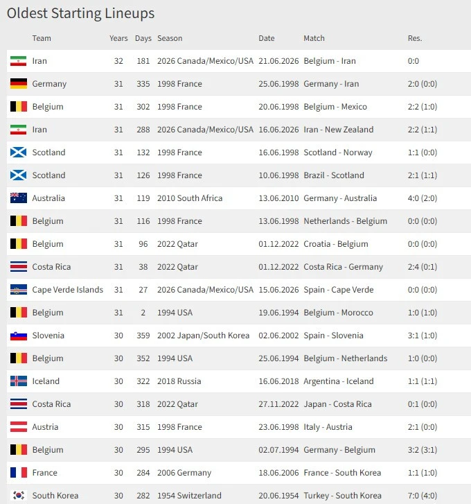Open 2002 Japan/South Korea season link

(203, 336)
